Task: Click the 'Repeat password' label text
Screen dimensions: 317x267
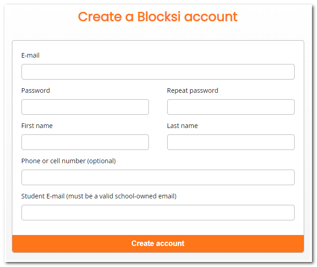Action: [x=192, y=91]
